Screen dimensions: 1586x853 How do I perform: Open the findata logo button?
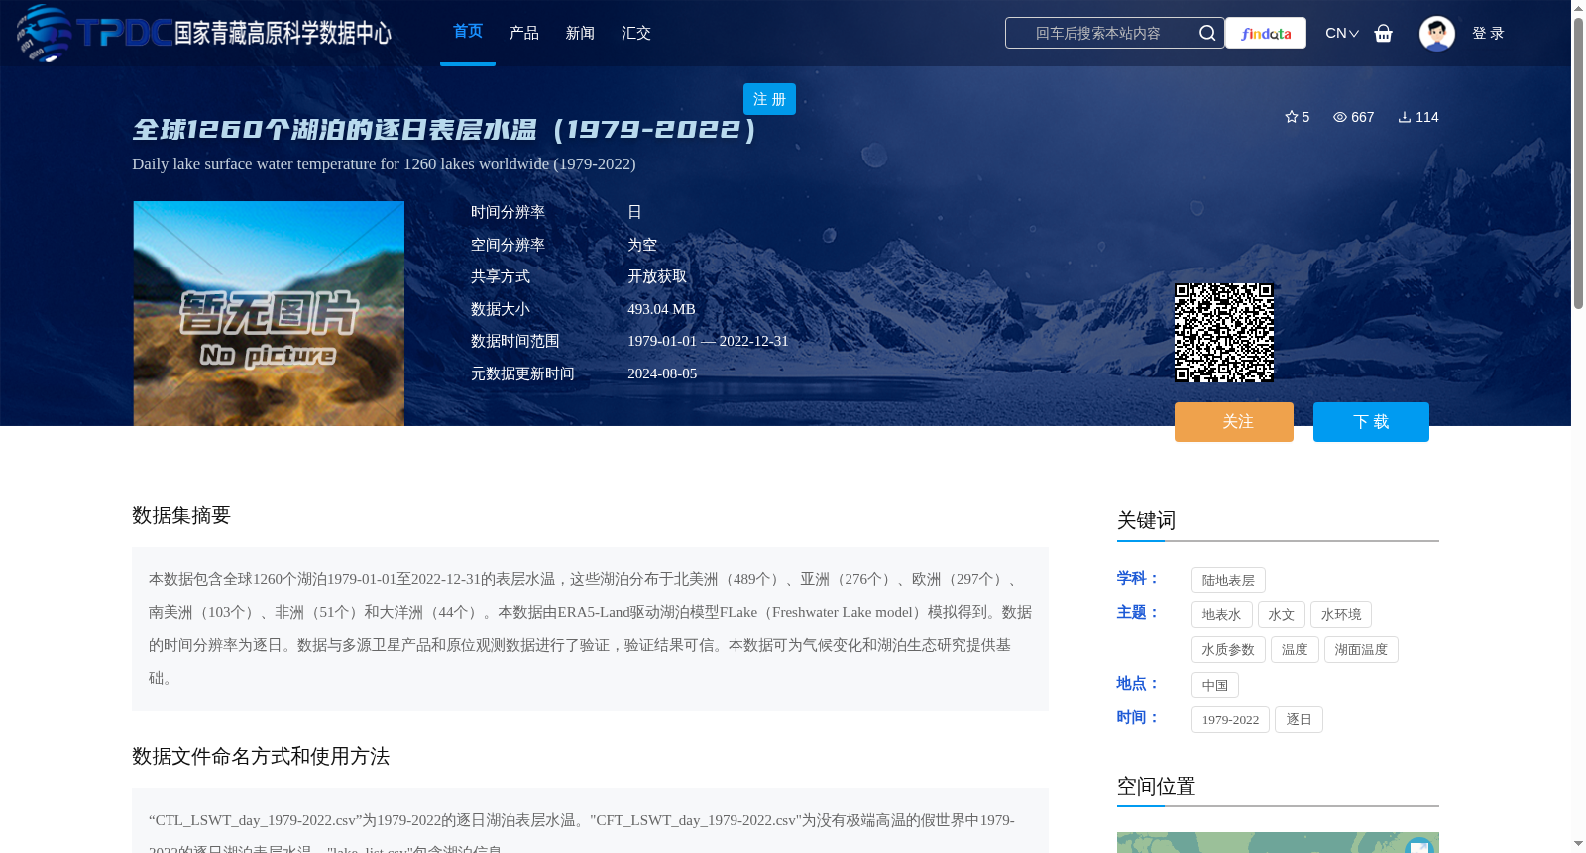point(1266,33)
